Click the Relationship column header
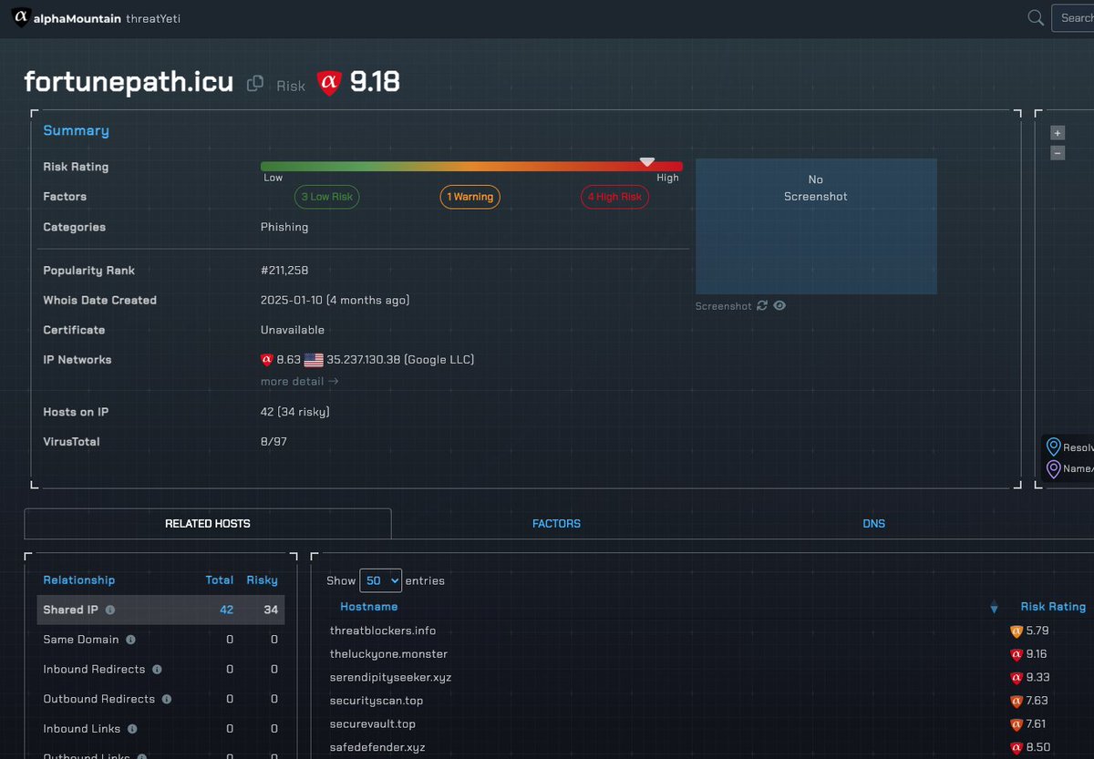The width and height of the screenshot is (1094, 759). click(x=79, y=580)
